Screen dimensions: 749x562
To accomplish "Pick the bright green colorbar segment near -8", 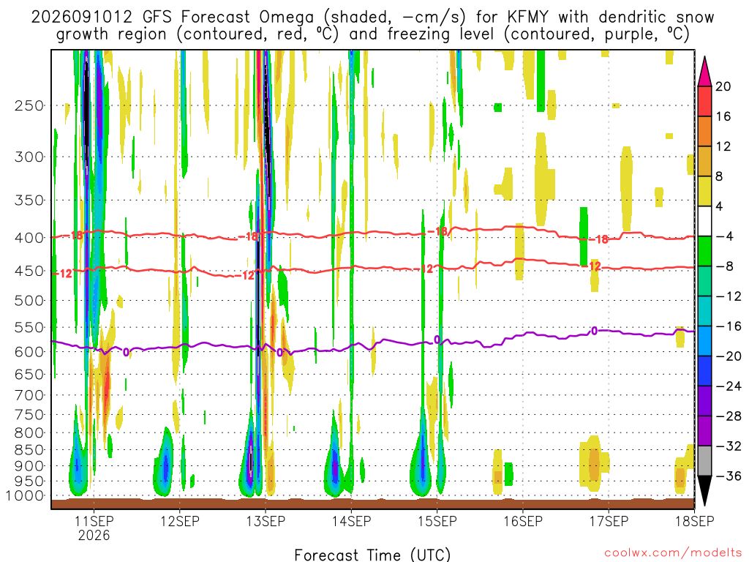I will pos(704,252).
